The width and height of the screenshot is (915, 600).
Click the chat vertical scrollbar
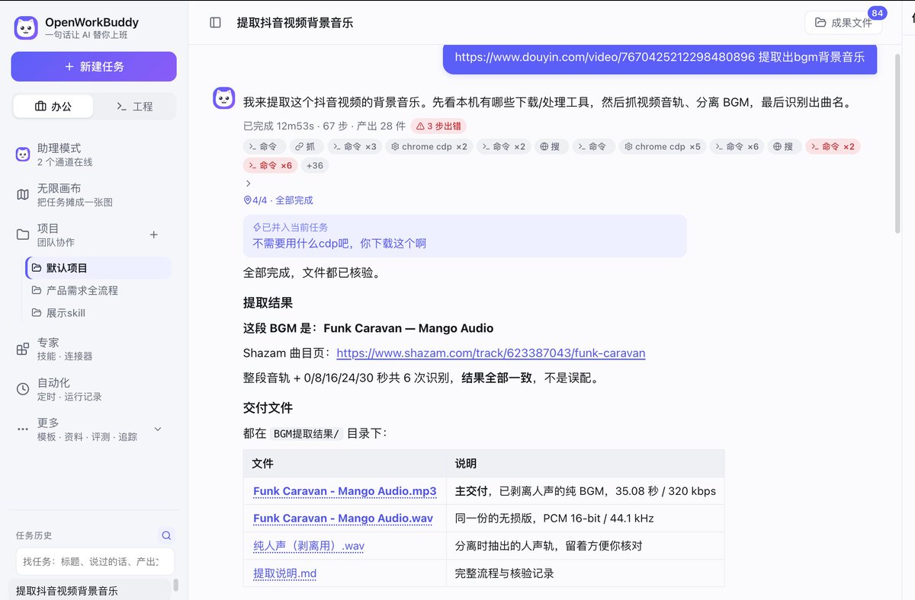(897, 143)
